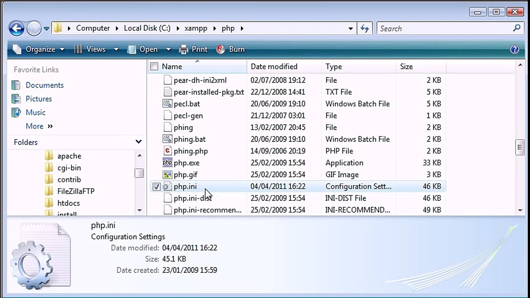
Task: Select the FileZillaFTP folder in tree
Action: coord(76,192)
